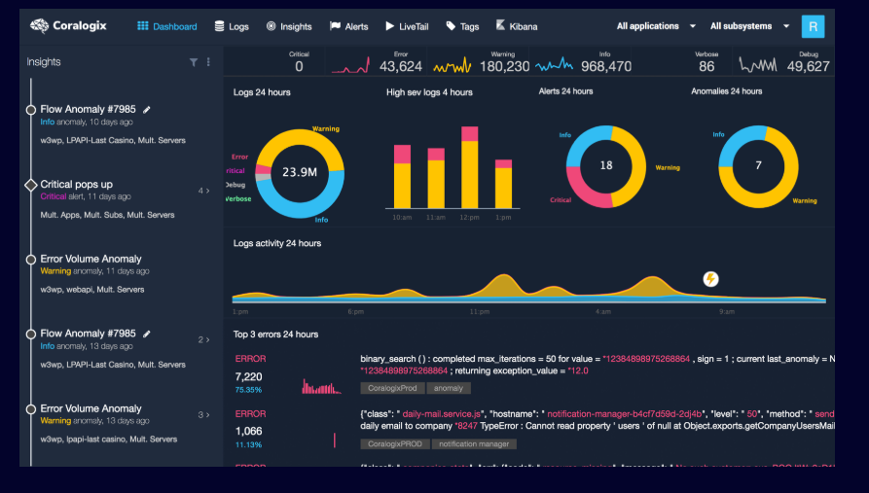Edit the Flow Anomaly #7985 from 13 days ago
869x493 pixels.
tap(147, 334)
